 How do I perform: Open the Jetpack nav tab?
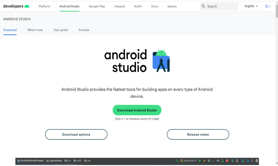click(x=119, y=6)
